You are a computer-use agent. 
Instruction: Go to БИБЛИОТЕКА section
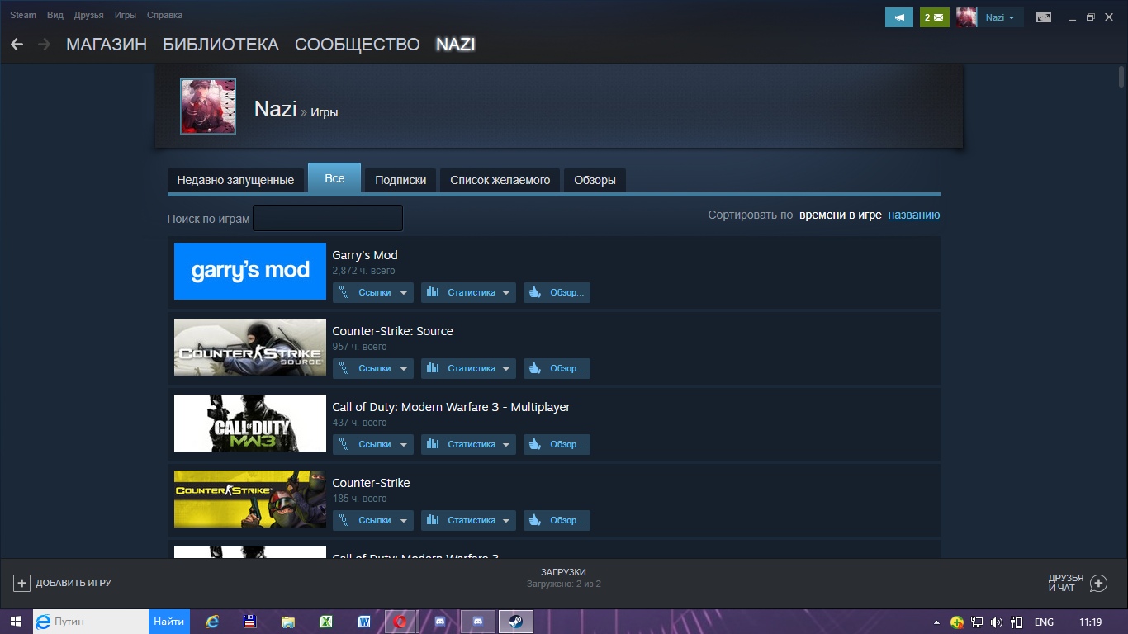pos(220,45)
